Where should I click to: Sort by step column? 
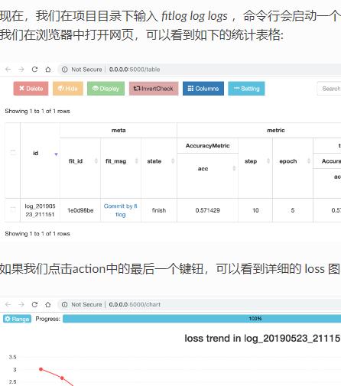268,161
